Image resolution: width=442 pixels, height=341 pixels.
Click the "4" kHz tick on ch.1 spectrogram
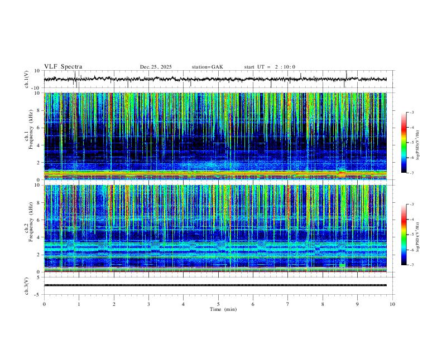[39, 145]
